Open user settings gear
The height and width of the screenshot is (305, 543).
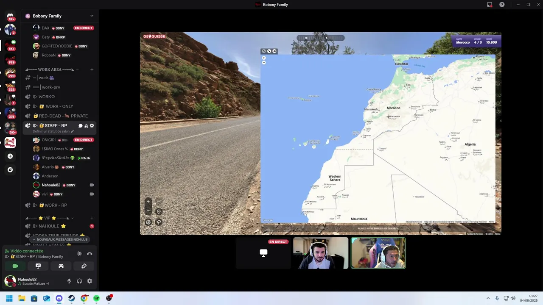[90, 281]
